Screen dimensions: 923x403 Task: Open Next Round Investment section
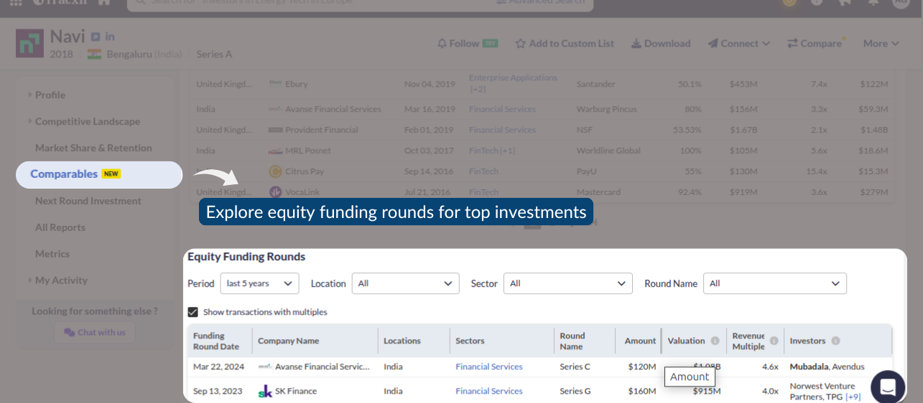point(88,201)
